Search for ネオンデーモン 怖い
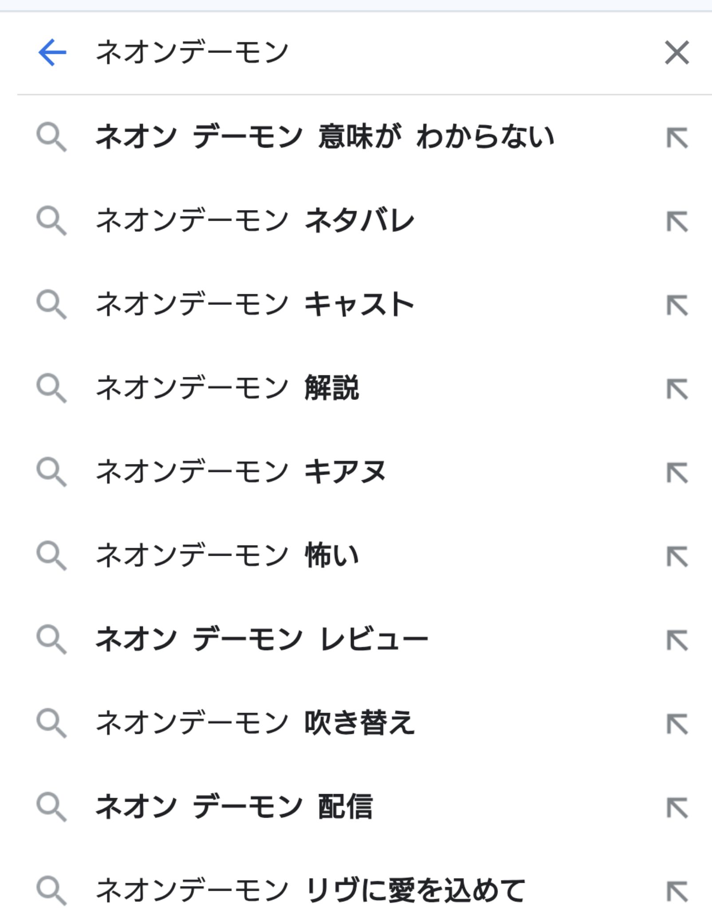712x916 pixels. pyautogui.click(x=227, y=555)
